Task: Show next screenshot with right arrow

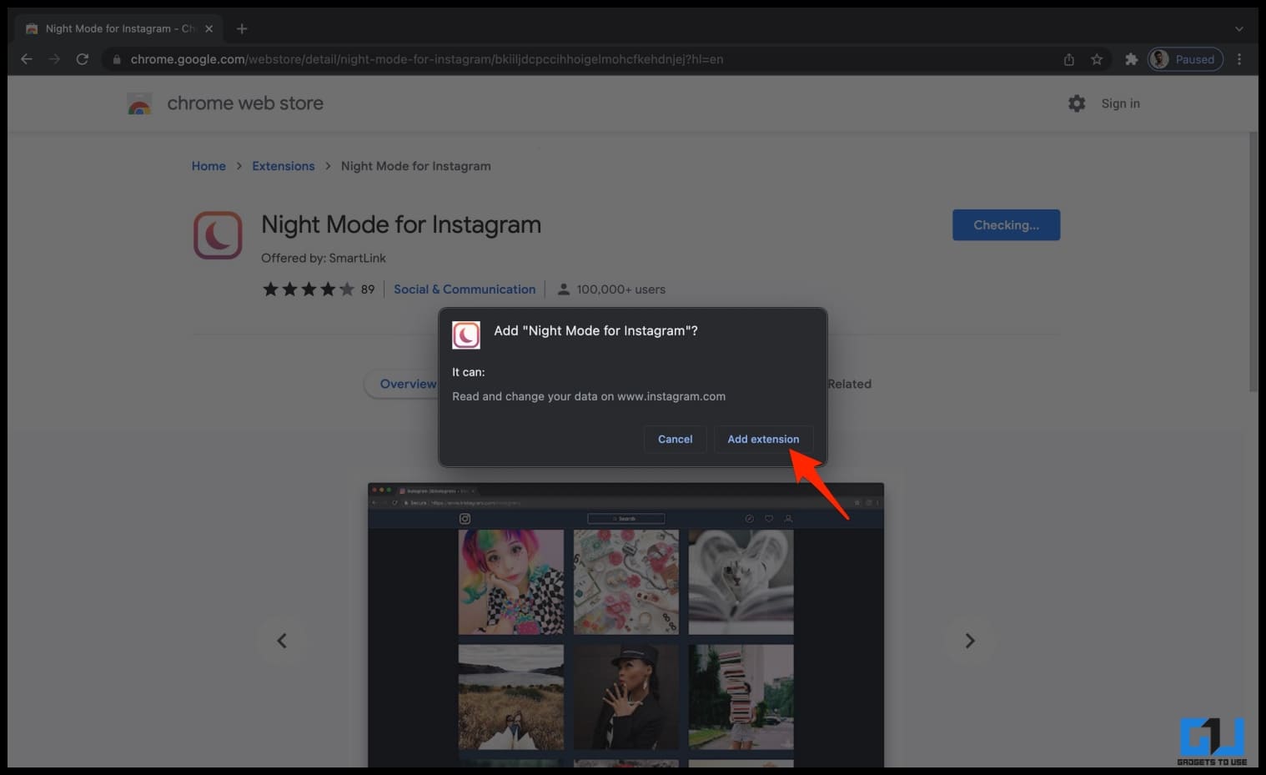Action: (970, 641)
